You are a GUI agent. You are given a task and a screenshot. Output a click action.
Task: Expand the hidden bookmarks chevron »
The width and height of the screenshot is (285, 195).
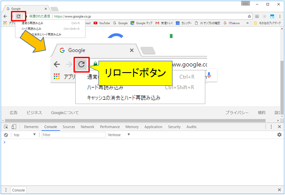click(247, 23)
